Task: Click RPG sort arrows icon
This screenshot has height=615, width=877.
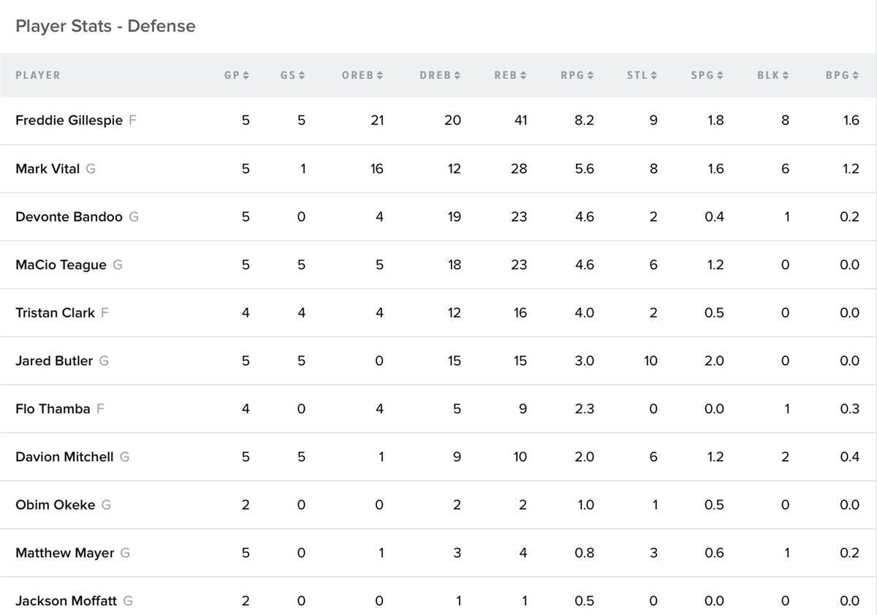Action: pos(591,75)
